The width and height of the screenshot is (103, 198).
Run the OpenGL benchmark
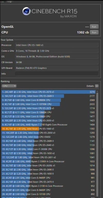click(x=94, y=27)
